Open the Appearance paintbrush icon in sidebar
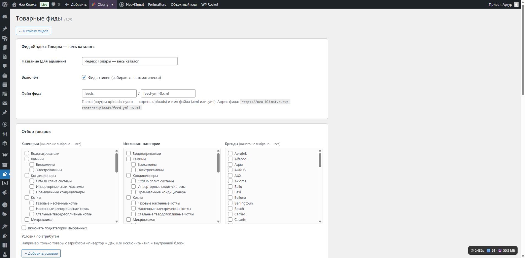 [x=5, y=226]
